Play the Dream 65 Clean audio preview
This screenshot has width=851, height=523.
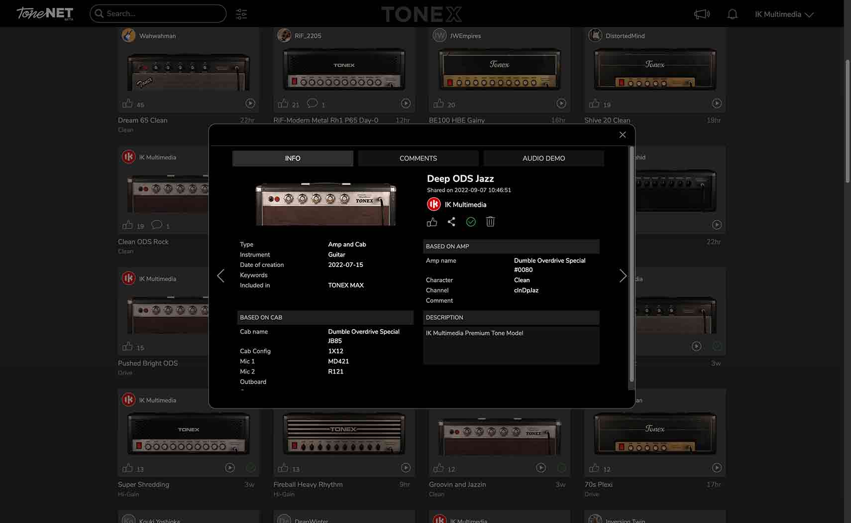[x=250, y=104]
